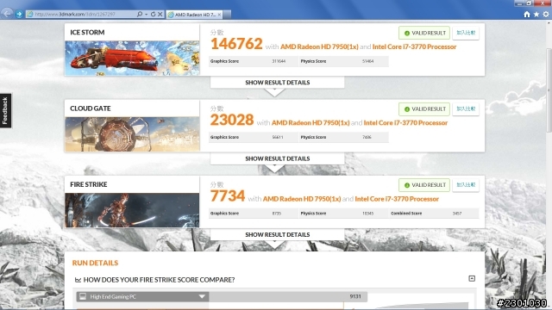Screen dimensions: 552x310
Task: Click Fire Strike Combined Score label
Action: coord(406,214)
